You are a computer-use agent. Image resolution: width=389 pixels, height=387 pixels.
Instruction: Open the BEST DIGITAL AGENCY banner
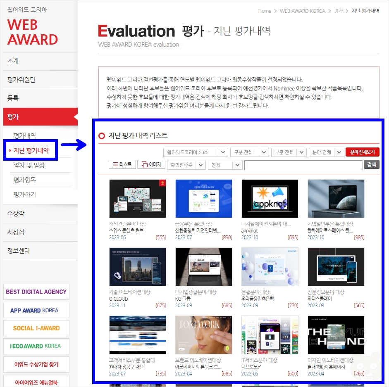pyautogui.click(x=36, y=292)
